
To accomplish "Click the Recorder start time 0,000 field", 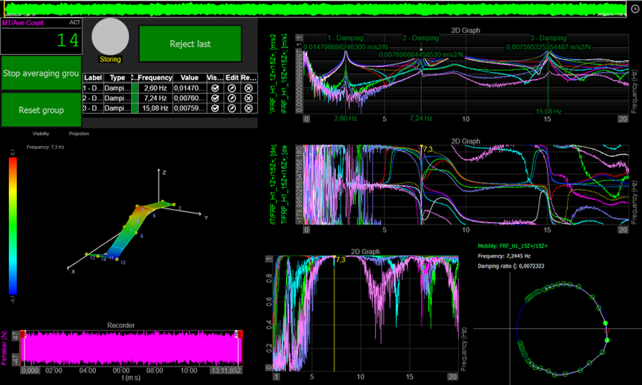I will coord(30,370).
